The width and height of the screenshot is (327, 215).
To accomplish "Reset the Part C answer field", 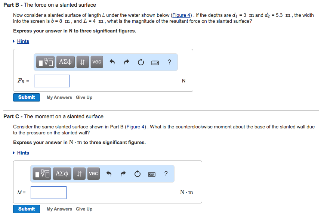I will point(138,174).
